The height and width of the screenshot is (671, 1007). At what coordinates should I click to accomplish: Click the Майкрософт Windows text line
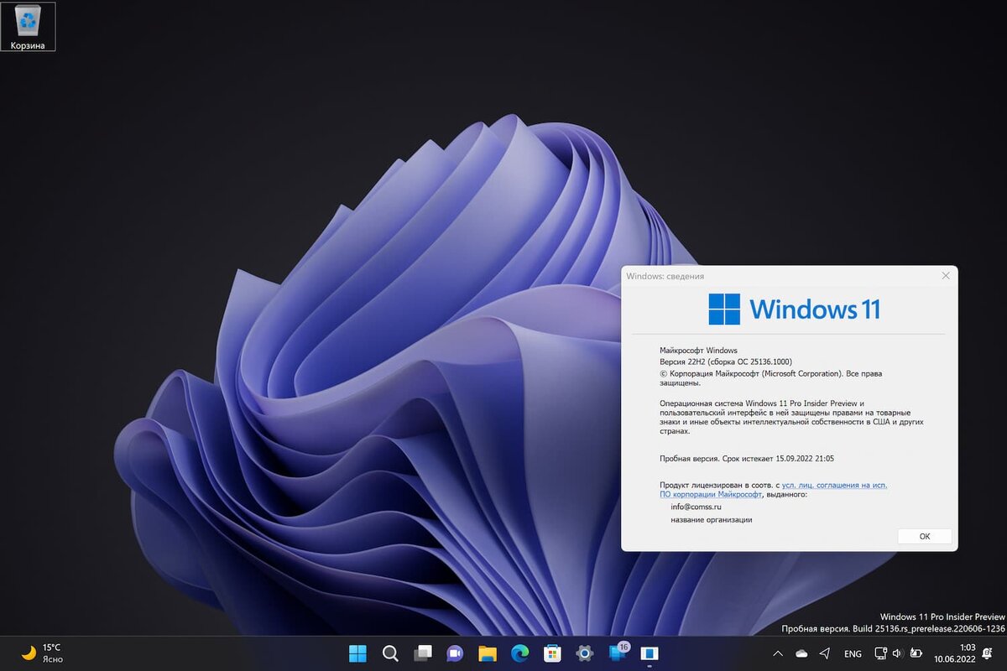pyautogui.click(x=699, y=350)
